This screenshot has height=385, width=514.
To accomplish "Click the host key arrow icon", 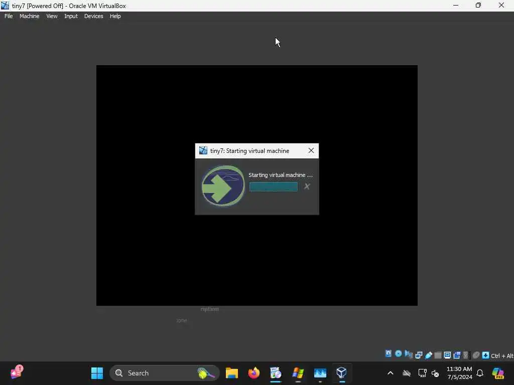I will pos(486,355).
